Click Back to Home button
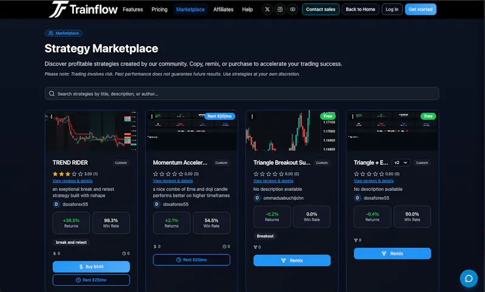Image resolution: width=485 pixels, height=292 pixels. click(x=360, y=9)
